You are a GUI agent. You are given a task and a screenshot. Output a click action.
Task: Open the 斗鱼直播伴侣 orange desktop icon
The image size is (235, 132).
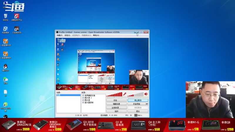coord(6,43)
